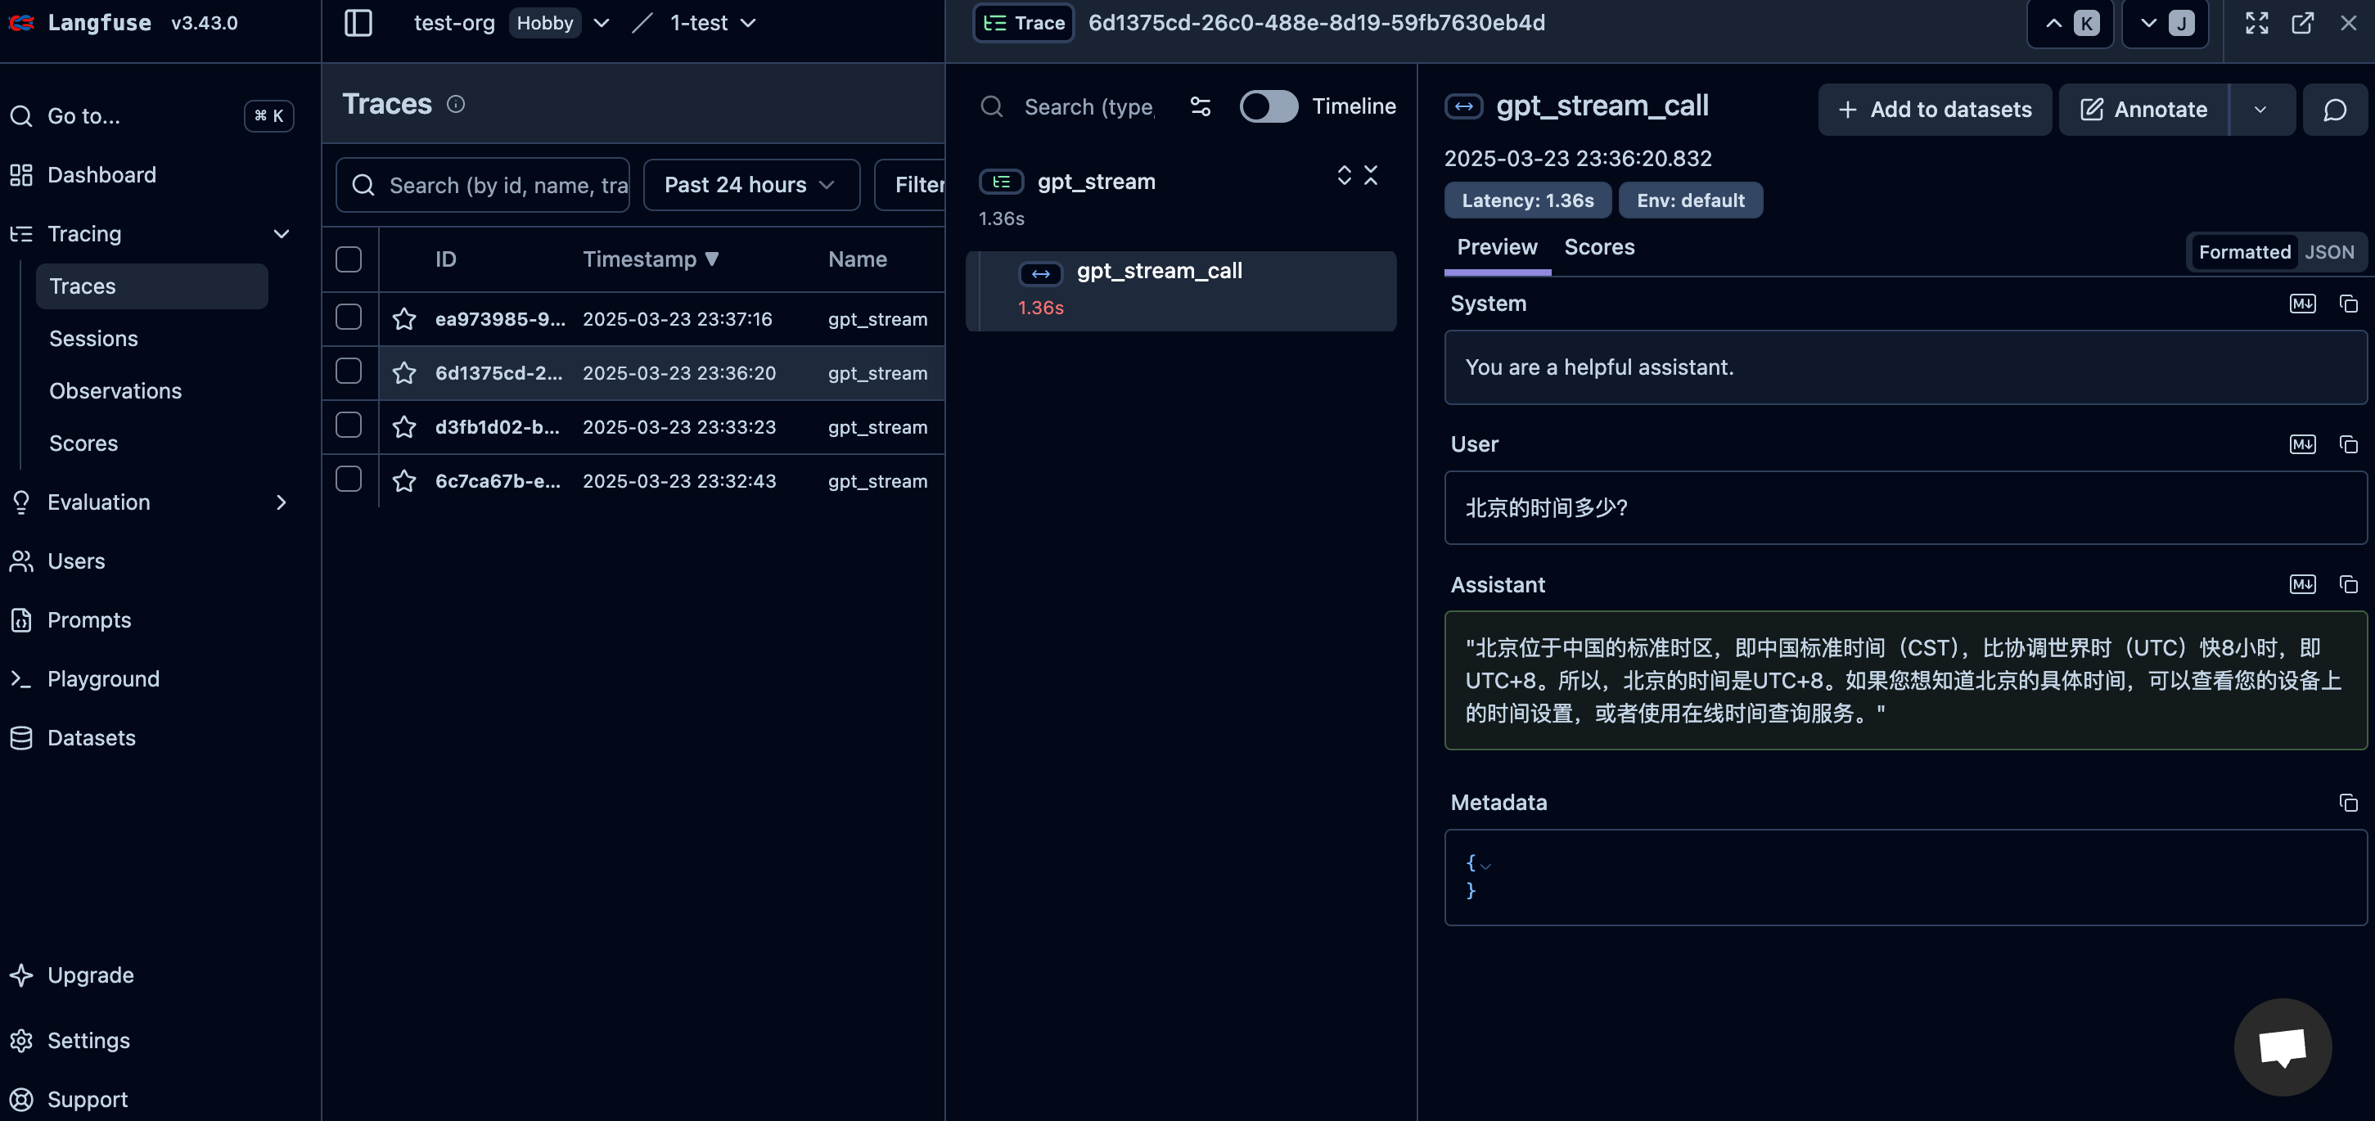Switch to the Scores tab
Image resolution: width=2375 pixels, height=1121 pixels.
[x=1598, y=247]
